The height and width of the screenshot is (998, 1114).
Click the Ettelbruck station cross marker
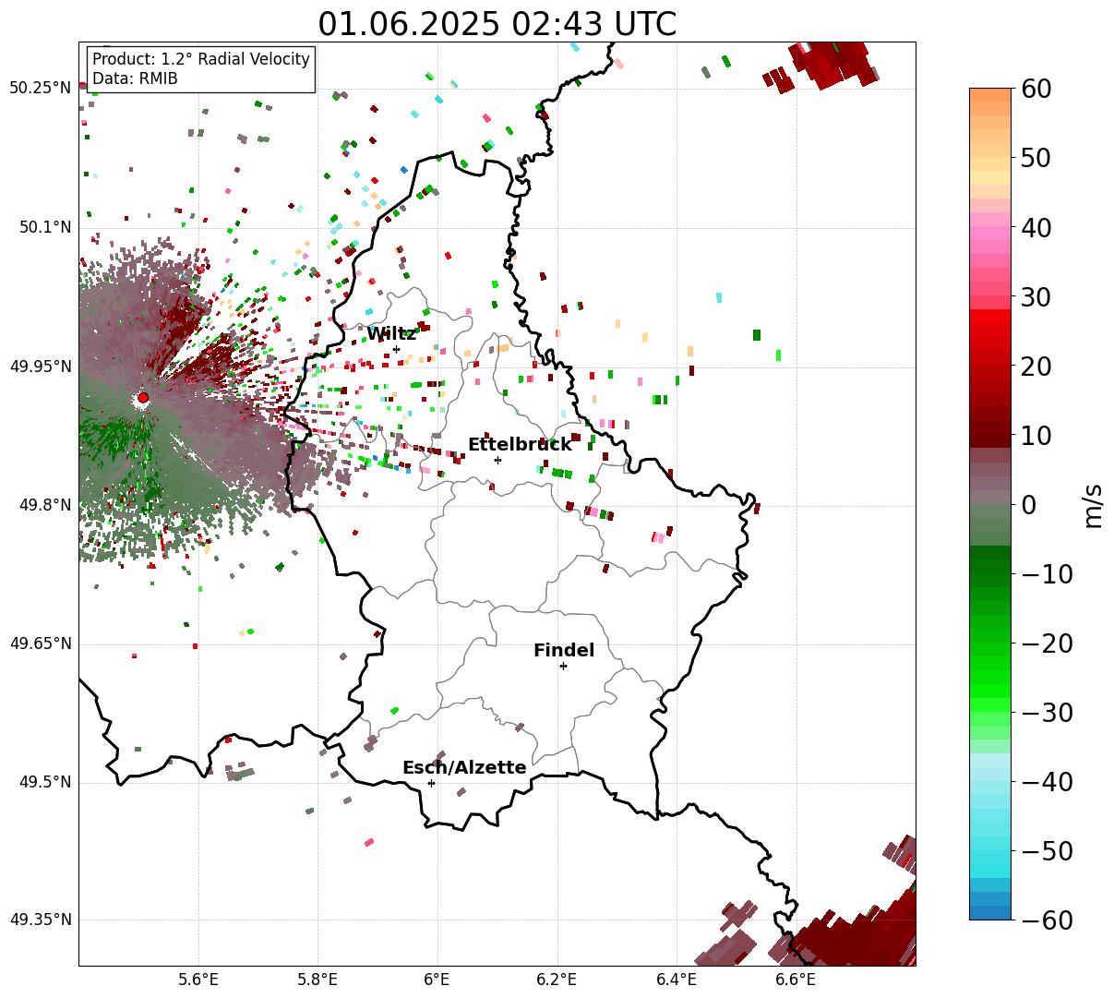coord(497,460)
